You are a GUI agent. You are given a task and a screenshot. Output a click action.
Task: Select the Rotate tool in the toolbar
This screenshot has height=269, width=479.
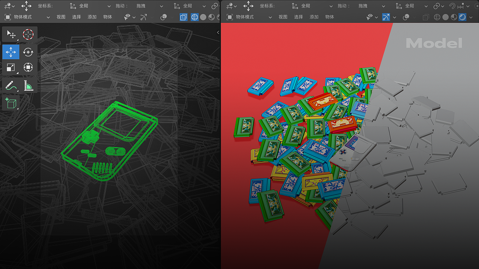(28, 52)
